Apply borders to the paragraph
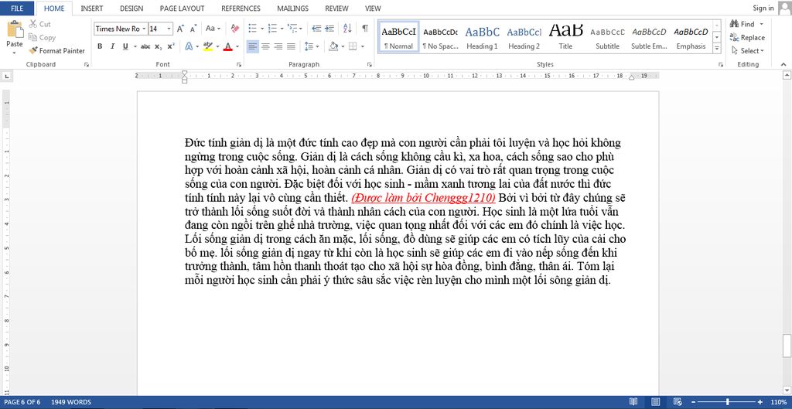Viewport: 792px width, 409px height. (353, 46)
